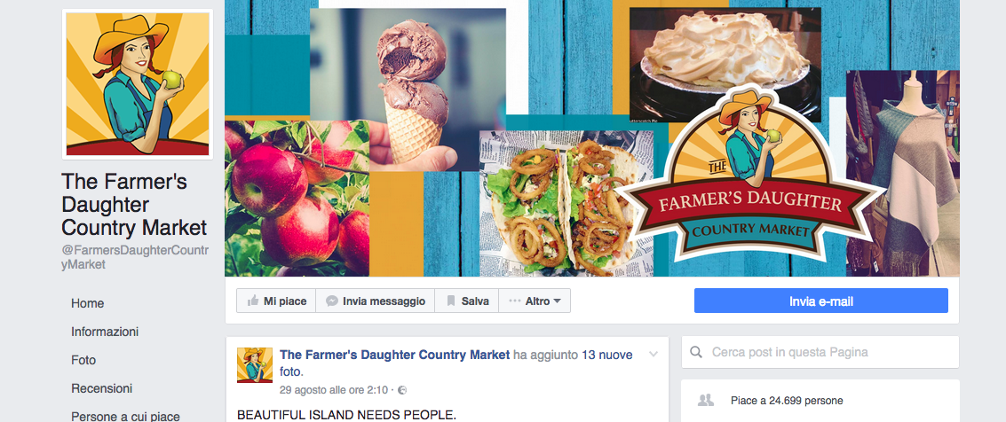Open the Home sidebar item
This screenshot has height=422, width=1006.
click(88, 303)
